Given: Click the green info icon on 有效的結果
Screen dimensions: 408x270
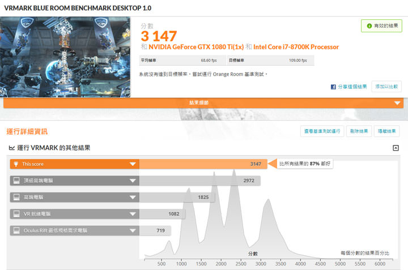Looking at the screenshot, I should pyautogui.click(x=369, y=26).
